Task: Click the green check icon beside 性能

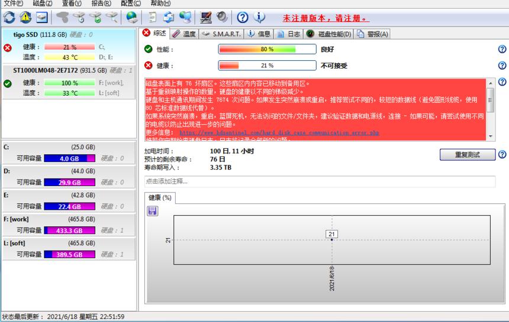Action: pyautogui.click(x=149, y=49)
